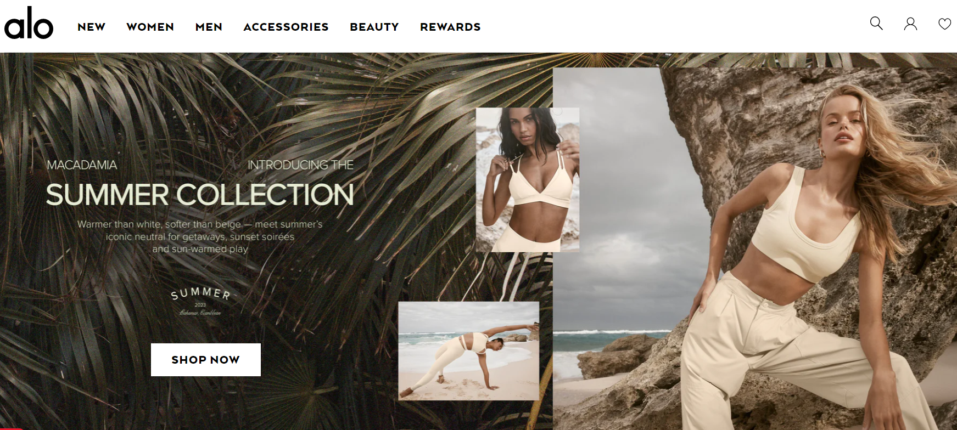Click the account profile icon
Viewport: 957px width, 430px height.
910,24
